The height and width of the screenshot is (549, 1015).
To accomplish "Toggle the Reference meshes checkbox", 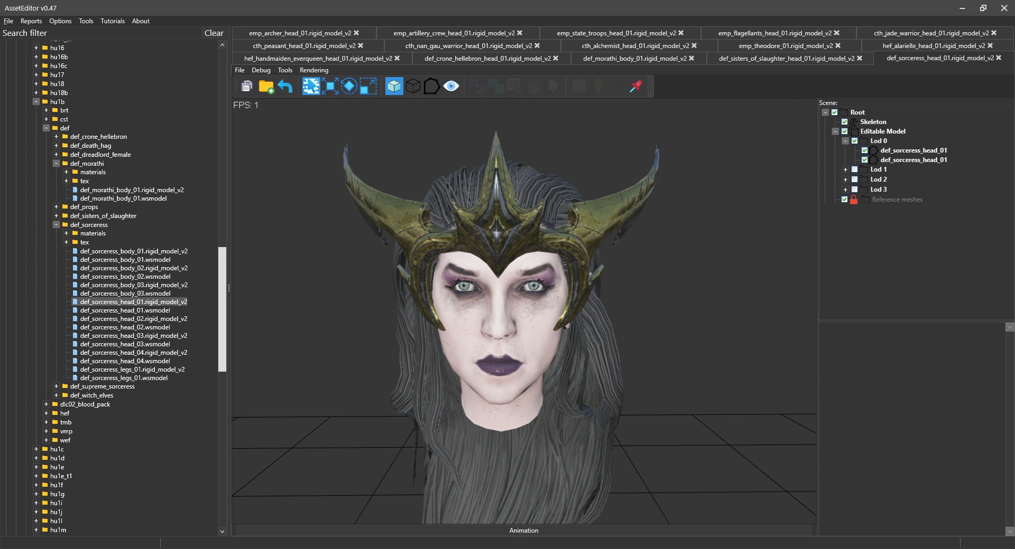I will [844, 200].
